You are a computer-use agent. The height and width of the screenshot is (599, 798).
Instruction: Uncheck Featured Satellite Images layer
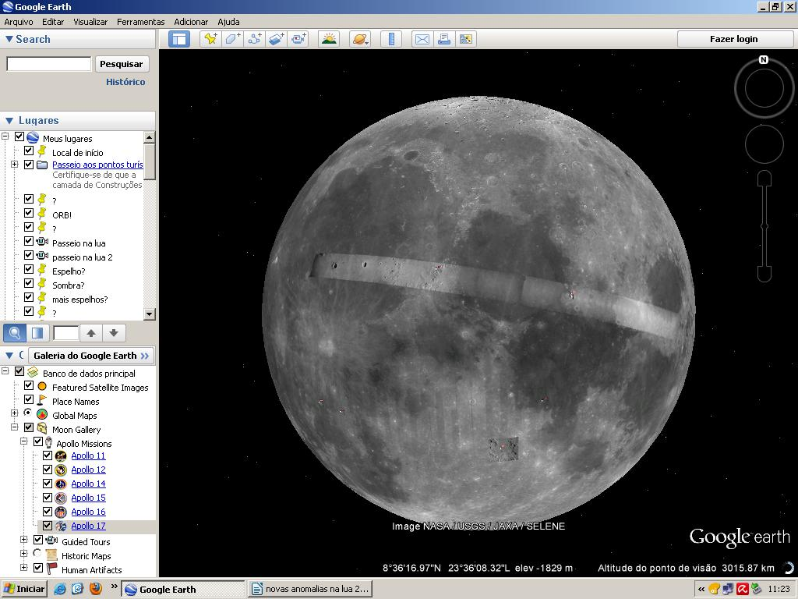coord(29,385)
